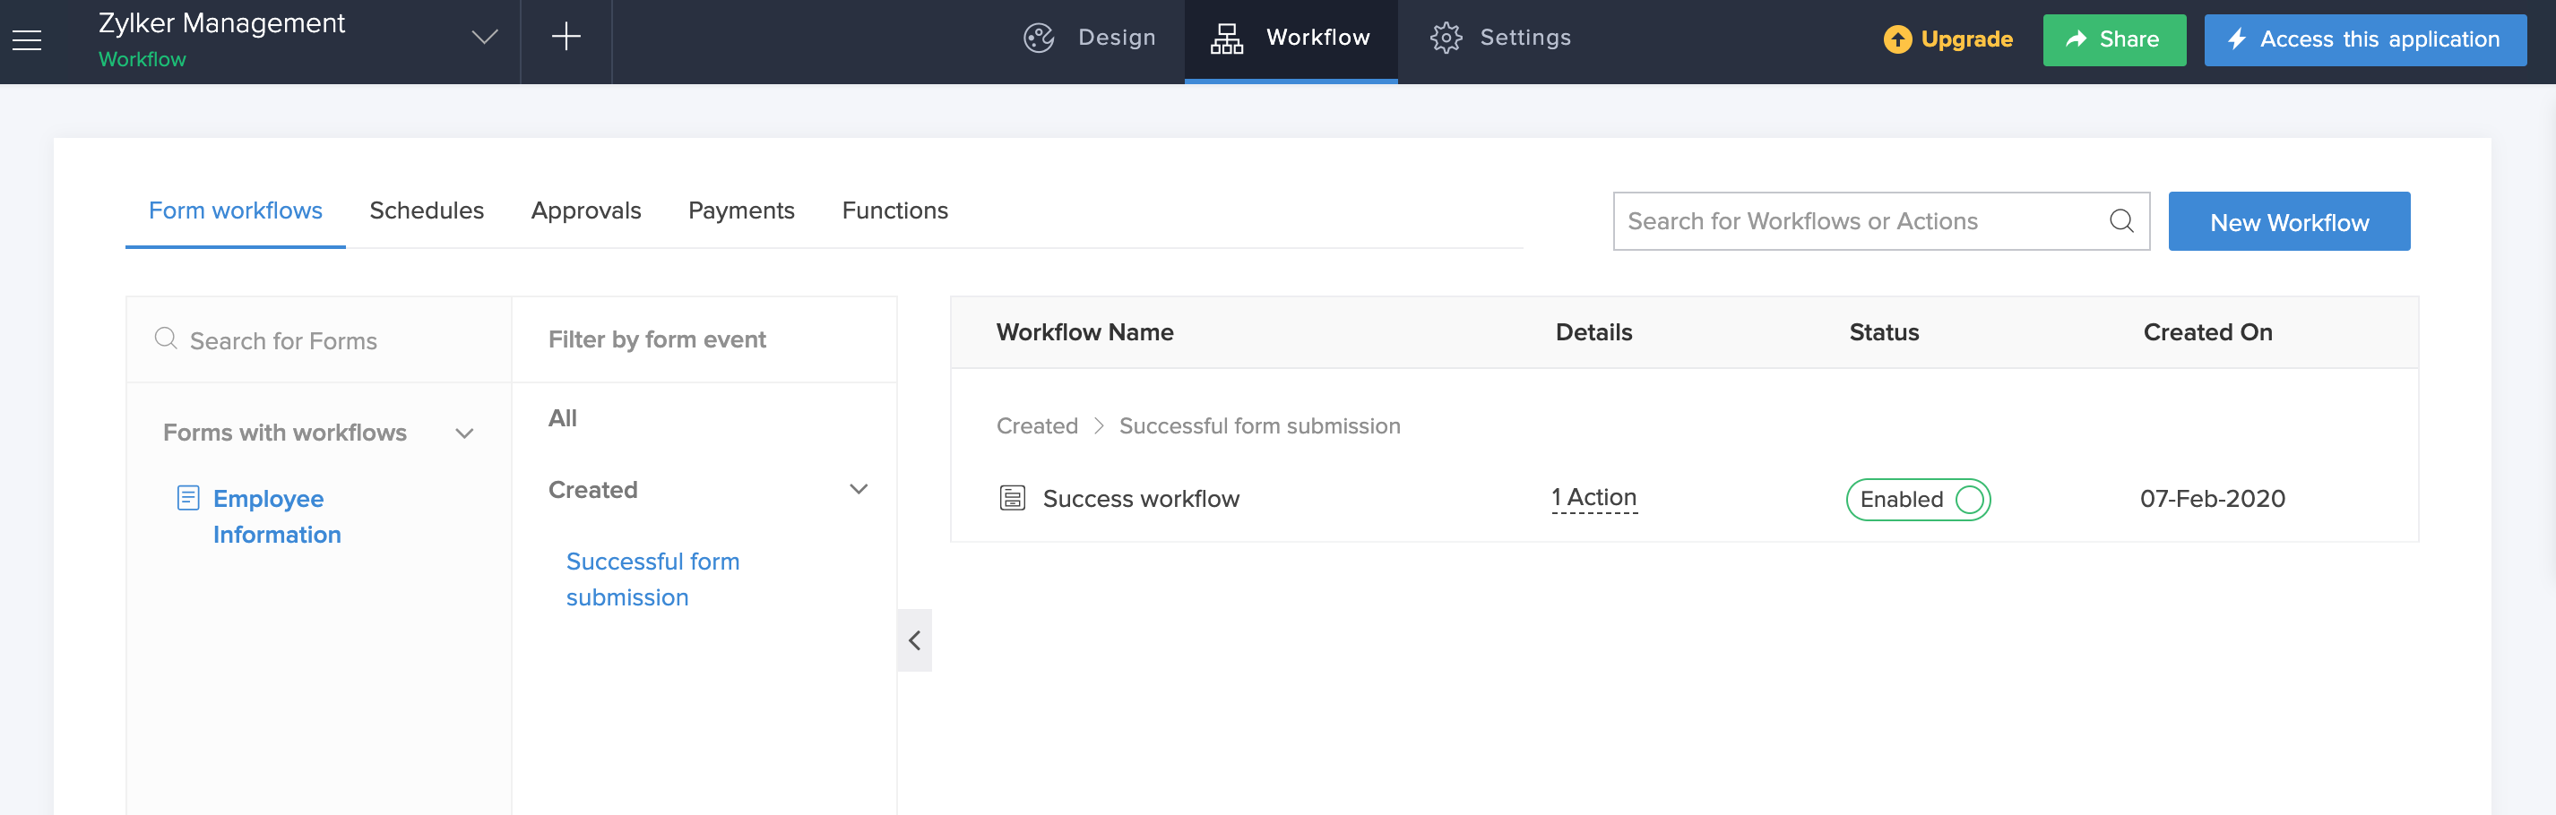Click the search magnifier in workflow search
The height and width of the screenshot is (815, 2556).
point(2120,221)
